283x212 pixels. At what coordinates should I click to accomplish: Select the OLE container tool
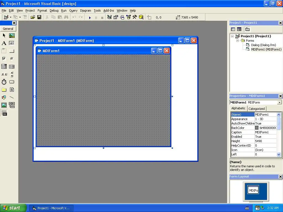(4, 113)
